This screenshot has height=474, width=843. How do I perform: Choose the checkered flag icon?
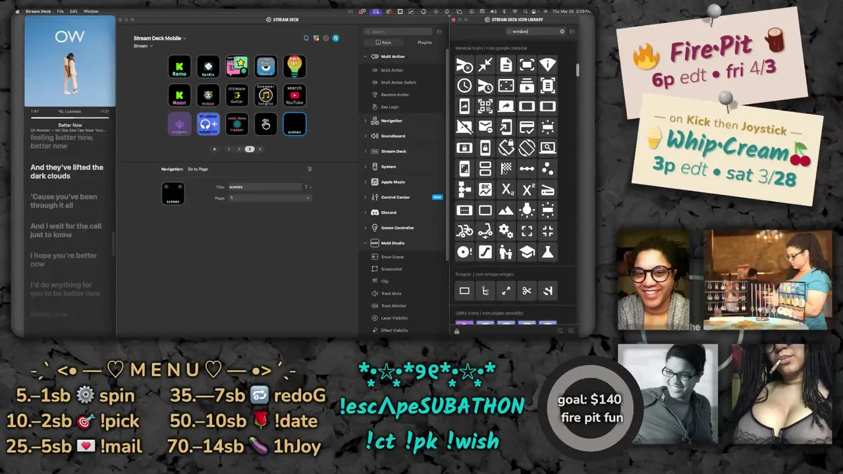(x=506, y=169)
